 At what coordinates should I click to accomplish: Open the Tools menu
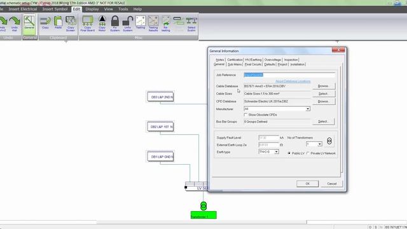click(123, 9)
